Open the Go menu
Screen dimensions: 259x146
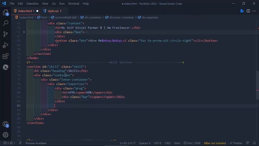[54, 4]
